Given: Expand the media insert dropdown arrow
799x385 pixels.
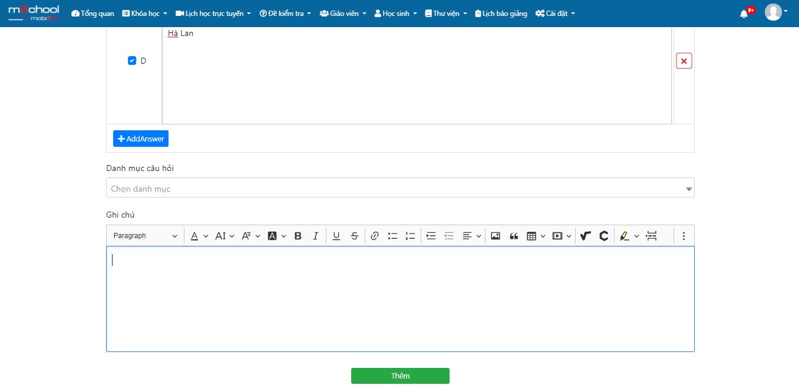Looking at the screenshot, I should point(569,236).
